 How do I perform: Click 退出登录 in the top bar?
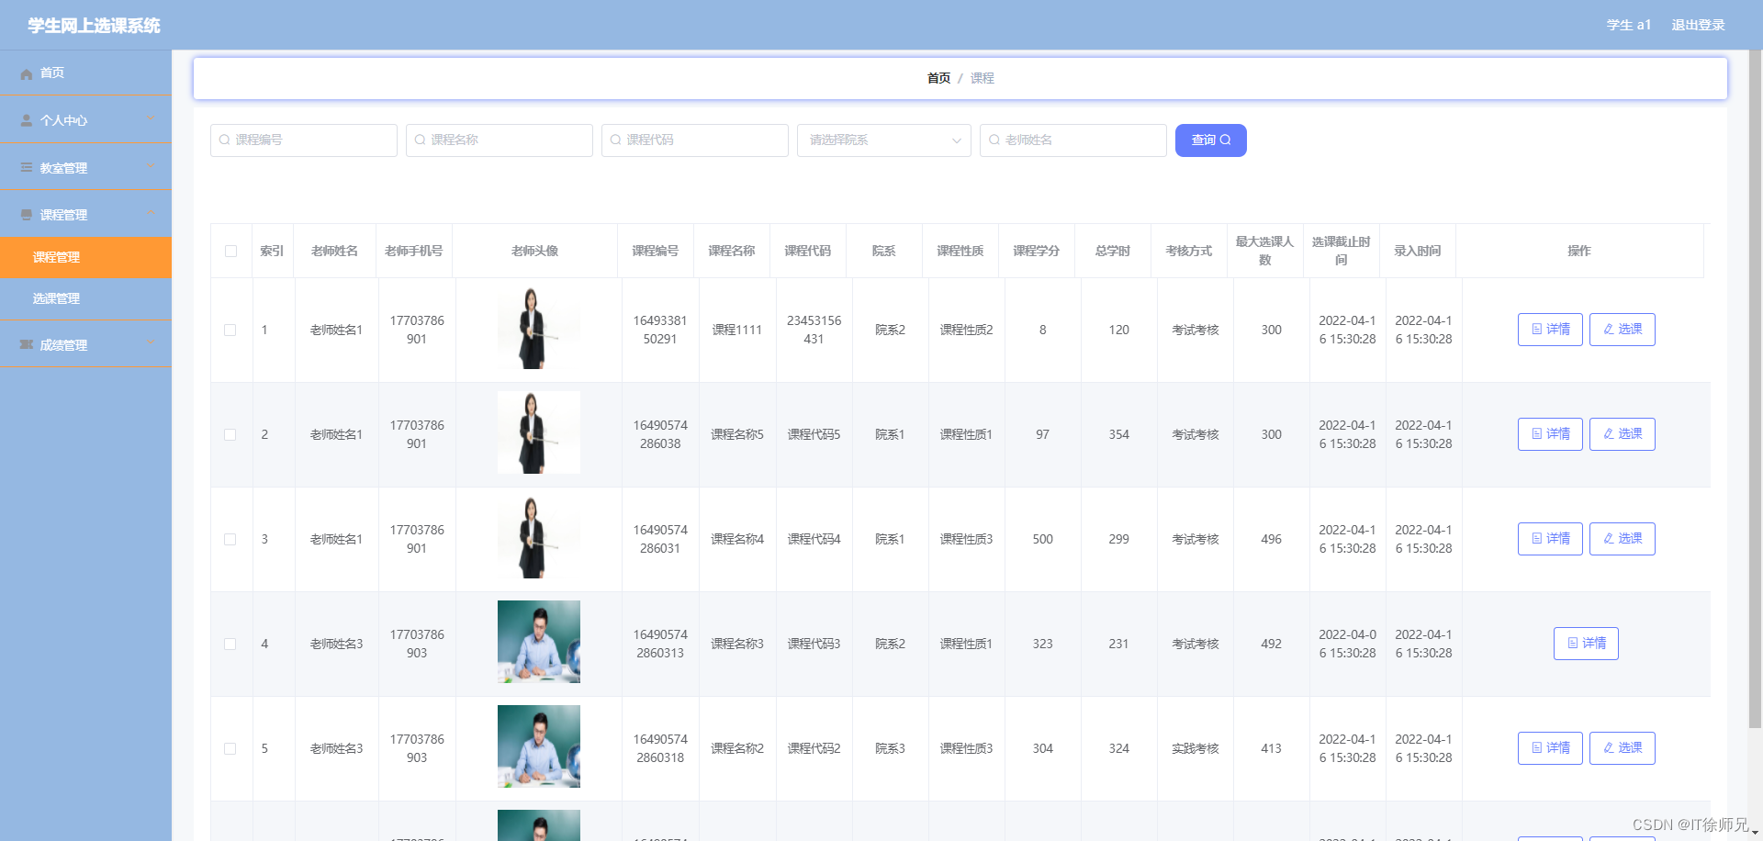click(1698, 25)
